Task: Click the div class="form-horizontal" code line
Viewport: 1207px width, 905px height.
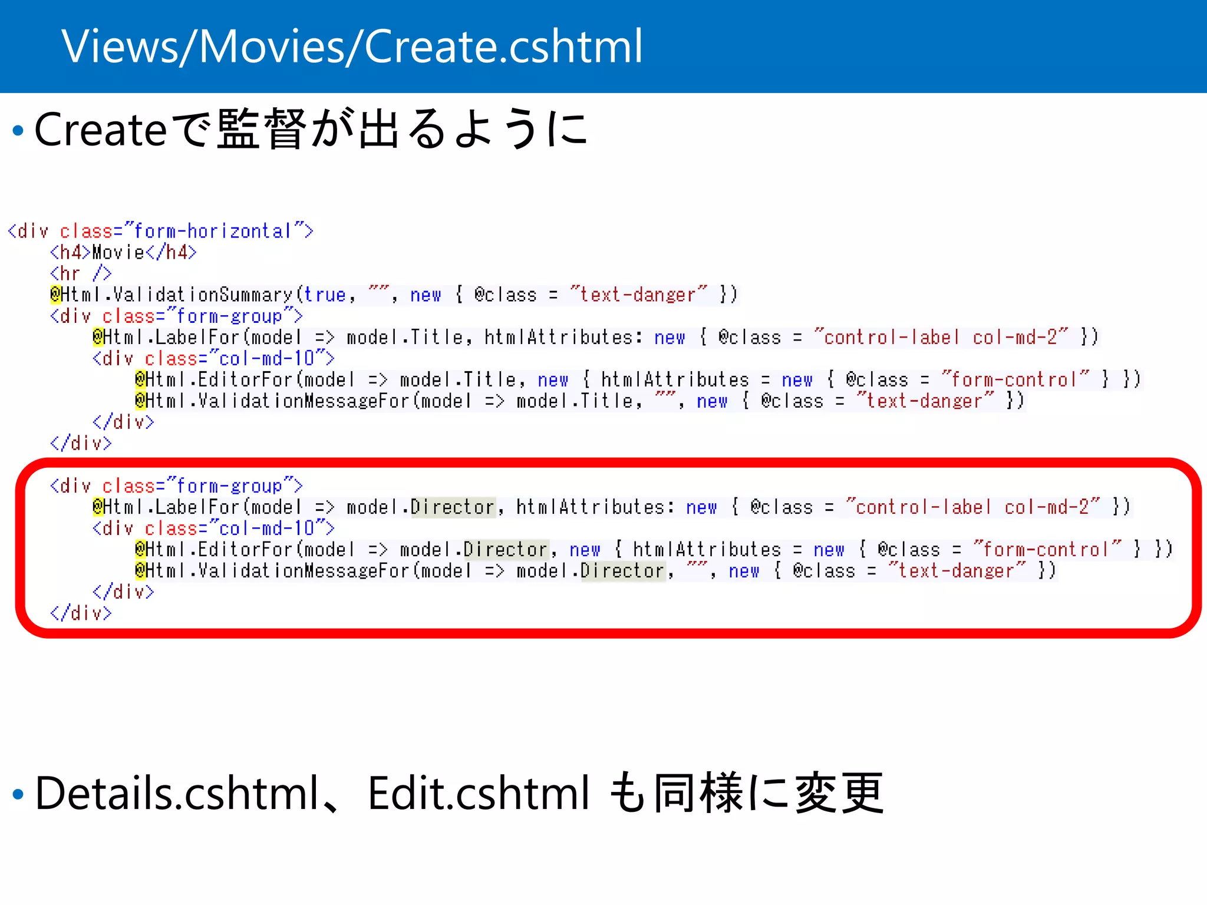Action: point(160,230)
